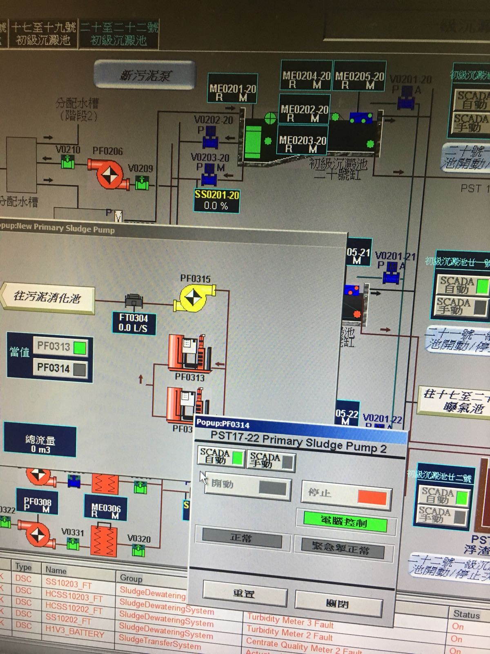
Task: Switch PF0314 popup to SCADA 手動 mode
Action: pos(271,461)
